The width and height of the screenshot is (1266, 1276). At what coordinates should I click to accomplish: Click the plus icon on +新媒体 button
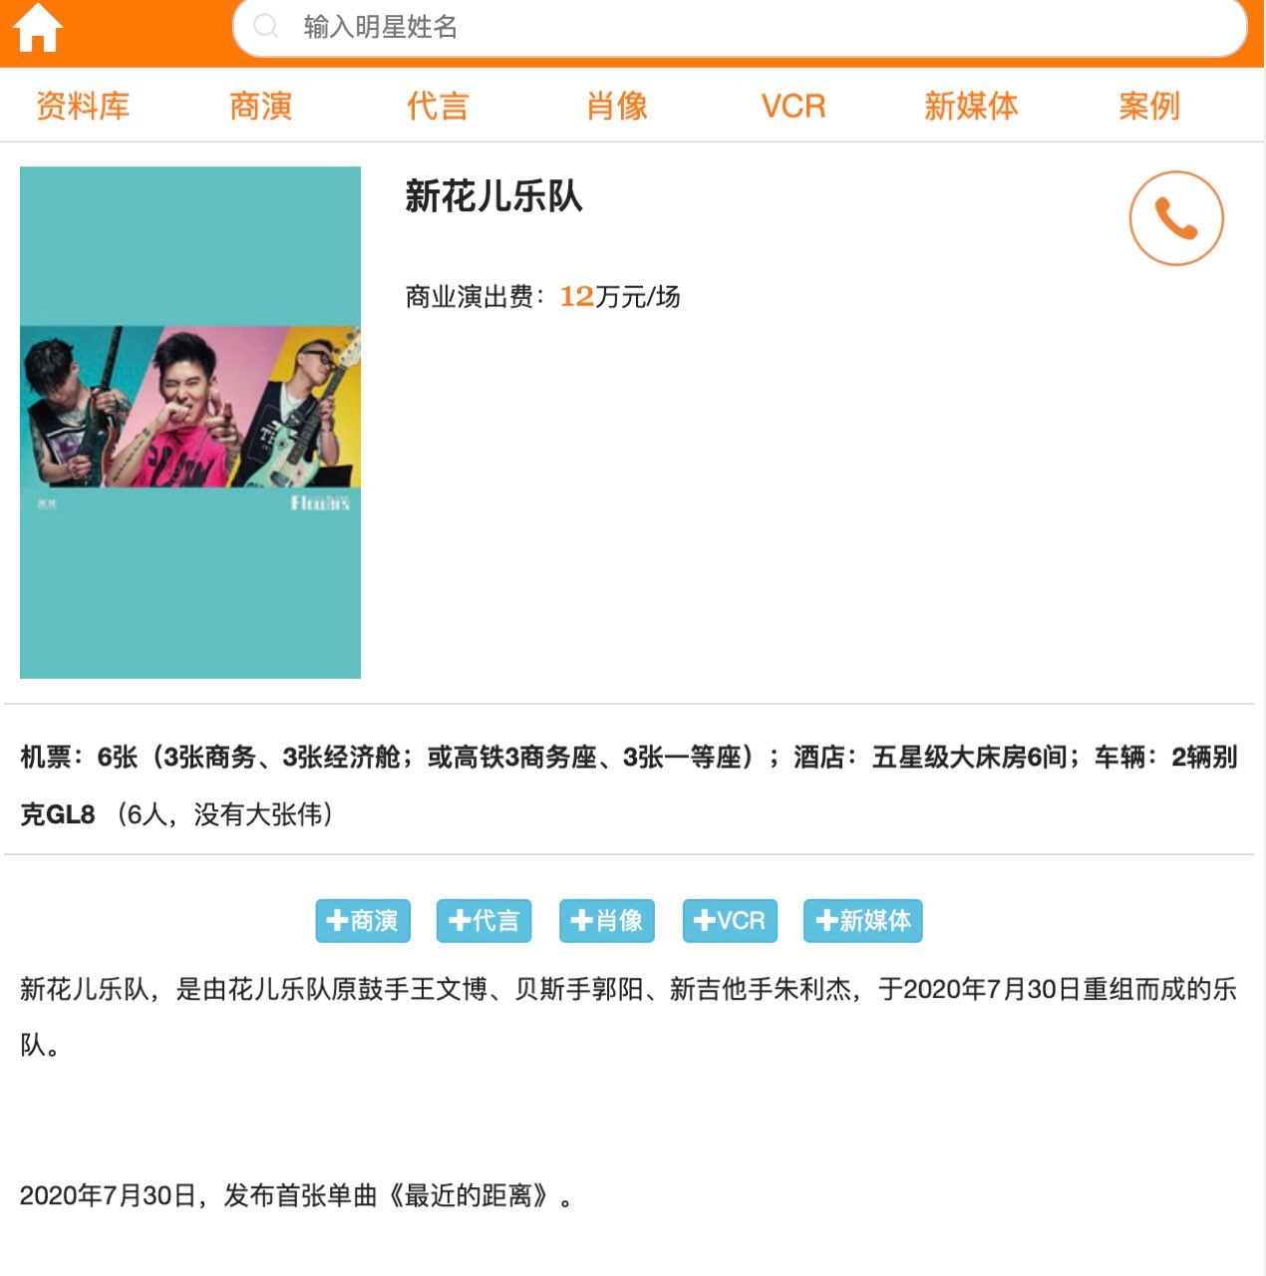click(x=826, y=920)
